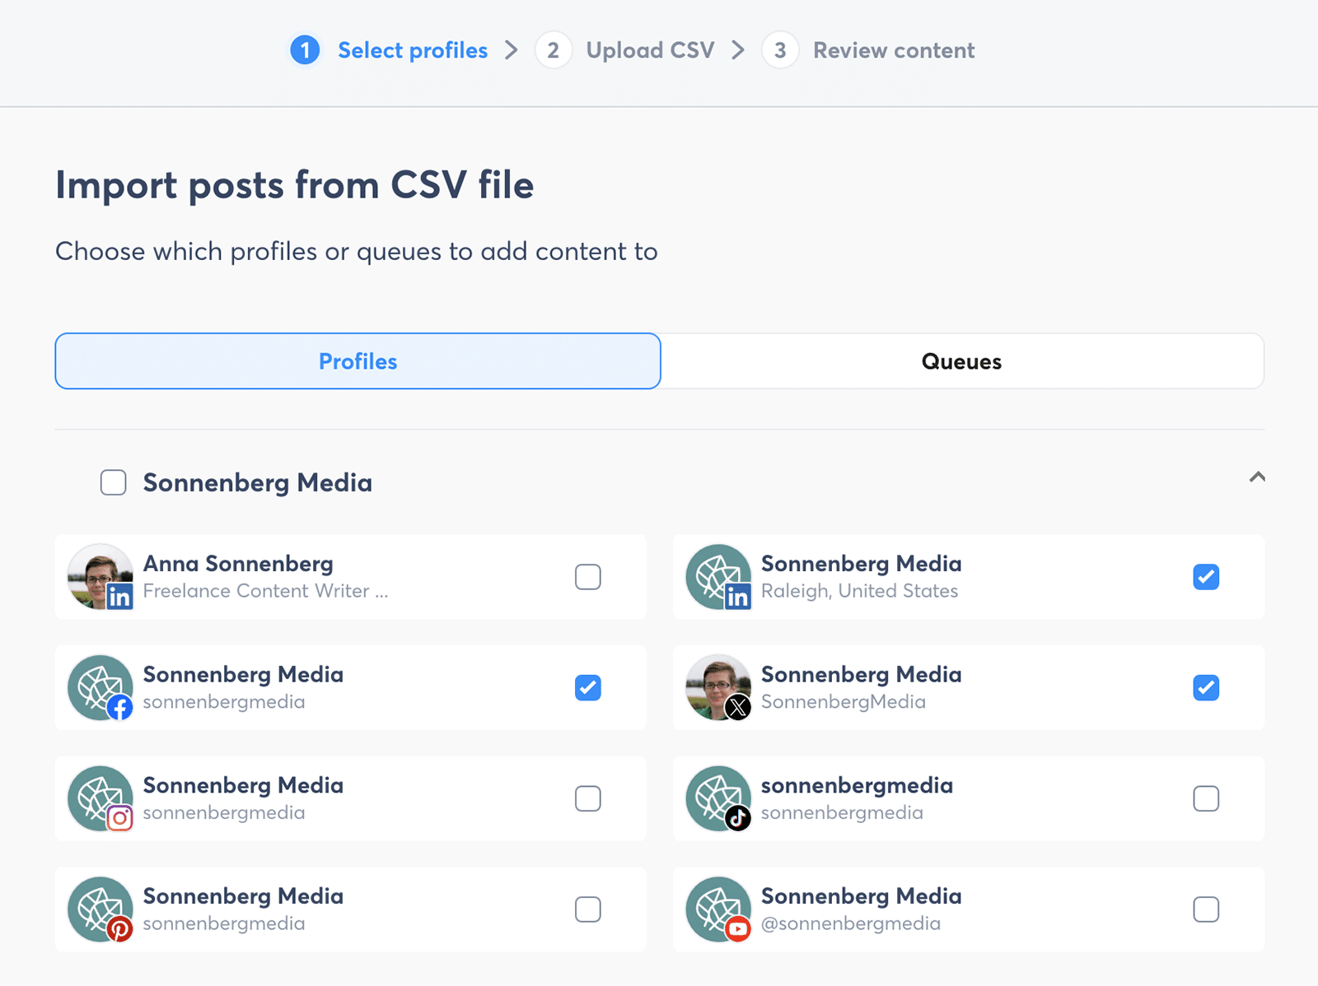
Task: Click Sonnenberg Media LinkedIn page avatar
Action: pos(718,576)
